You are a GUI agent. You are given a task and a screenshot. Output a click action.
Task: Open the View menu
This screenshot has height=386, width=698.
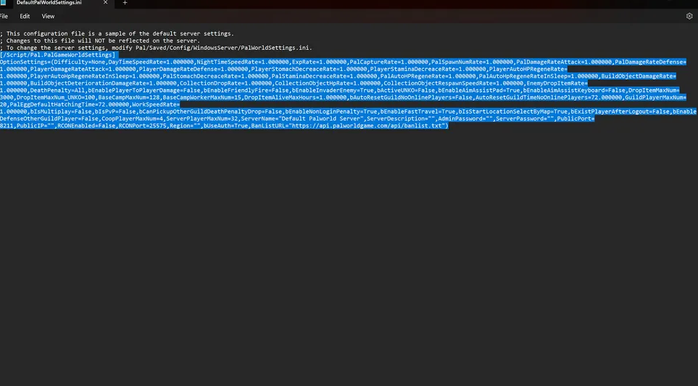coord(48,16)
